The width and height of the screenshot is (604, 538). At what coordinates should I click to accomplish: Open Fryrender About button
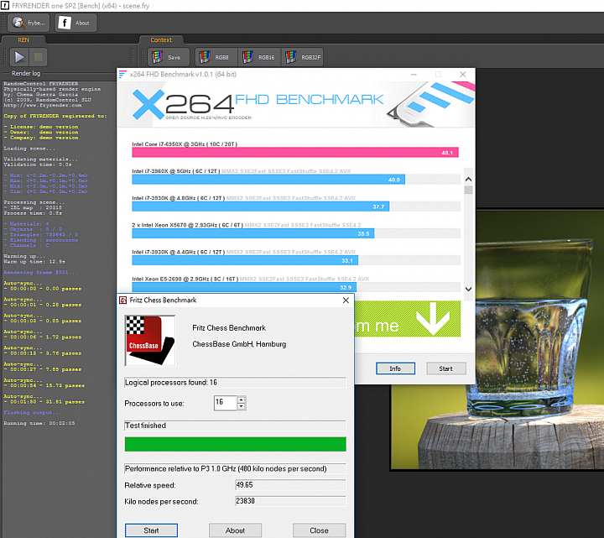tap(75, 23)
